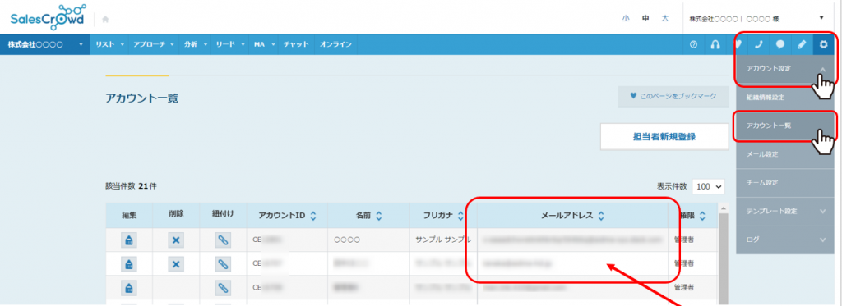Viewport: 842px width, 306px height.
Task: Open the headset support icon
Action: [715, 44]
